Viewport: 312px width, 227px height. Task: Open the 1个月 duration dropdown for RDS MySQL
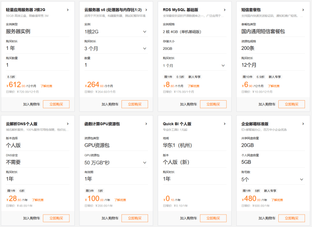(223, 65)
